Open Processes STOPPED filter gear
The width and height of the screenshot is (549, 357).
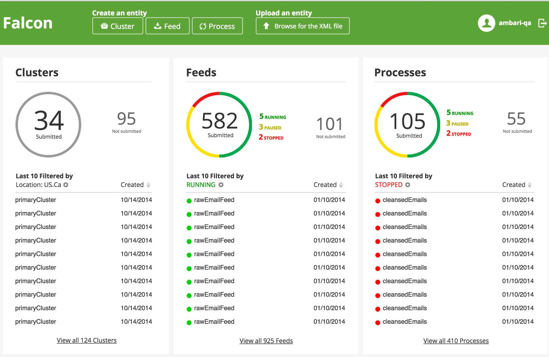pyautogui.click(x=408, y=185)
